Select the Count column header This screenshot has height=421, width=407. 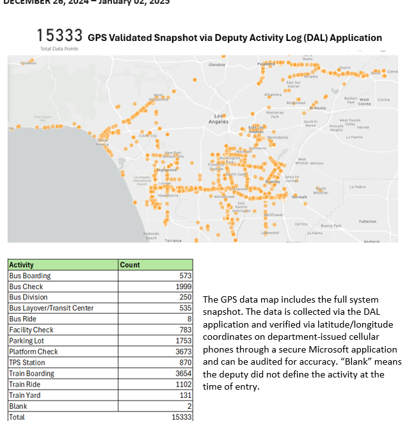pos(130,265)
